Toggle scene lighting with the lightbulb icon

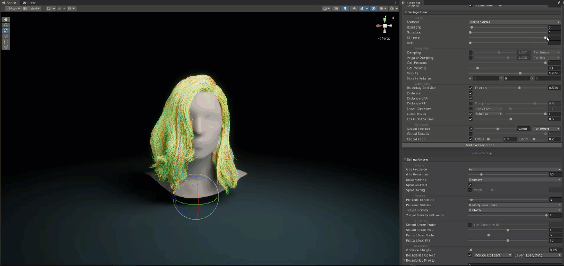345,8
